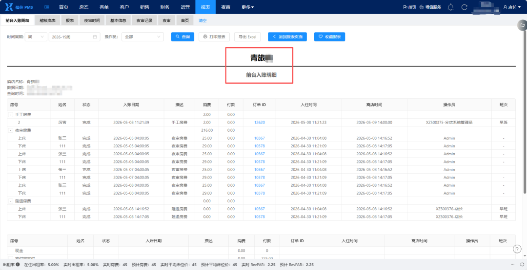The height and width of the screenshot is (270, 527).
Task: Click the status bar refresh icon
Action: coord(522,264)
